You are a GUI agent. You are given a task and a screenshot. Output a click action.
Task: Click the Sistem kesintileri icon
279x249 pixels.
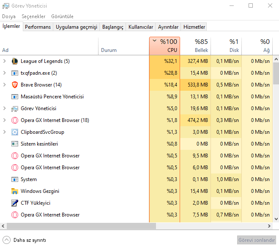15,144
